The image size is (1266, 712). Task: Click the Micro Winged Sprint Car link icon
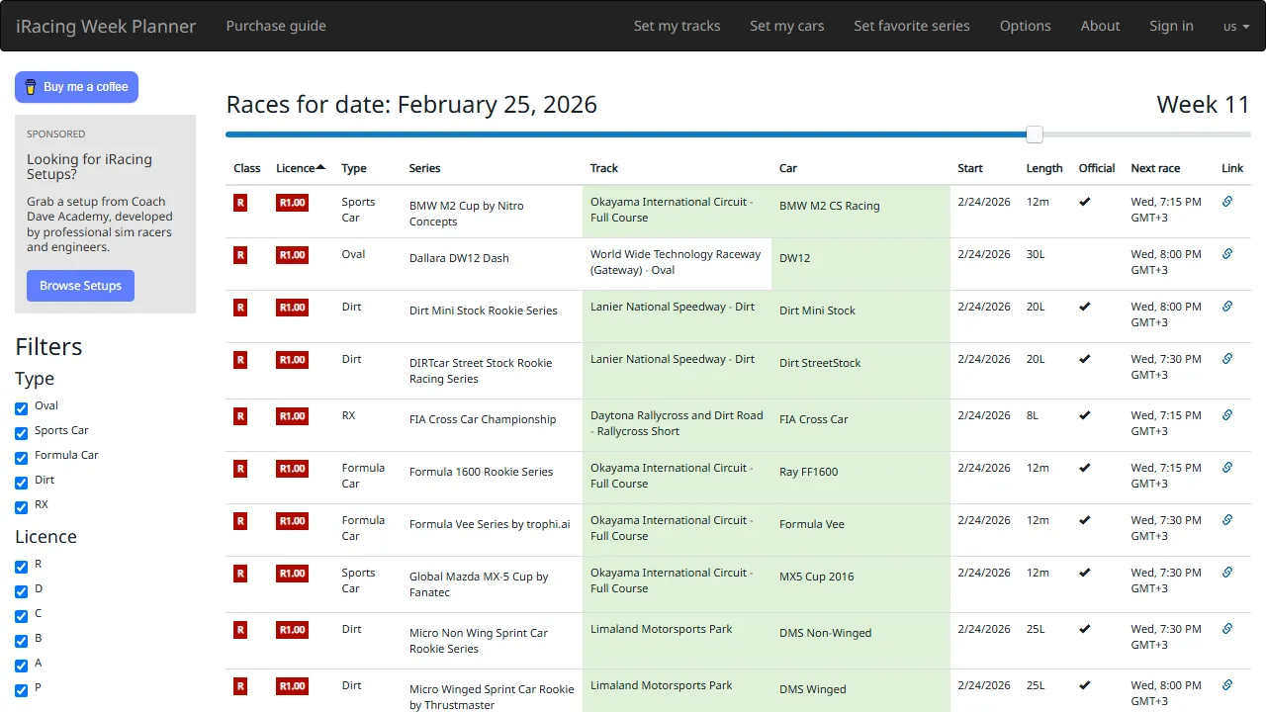[1226, 685]
